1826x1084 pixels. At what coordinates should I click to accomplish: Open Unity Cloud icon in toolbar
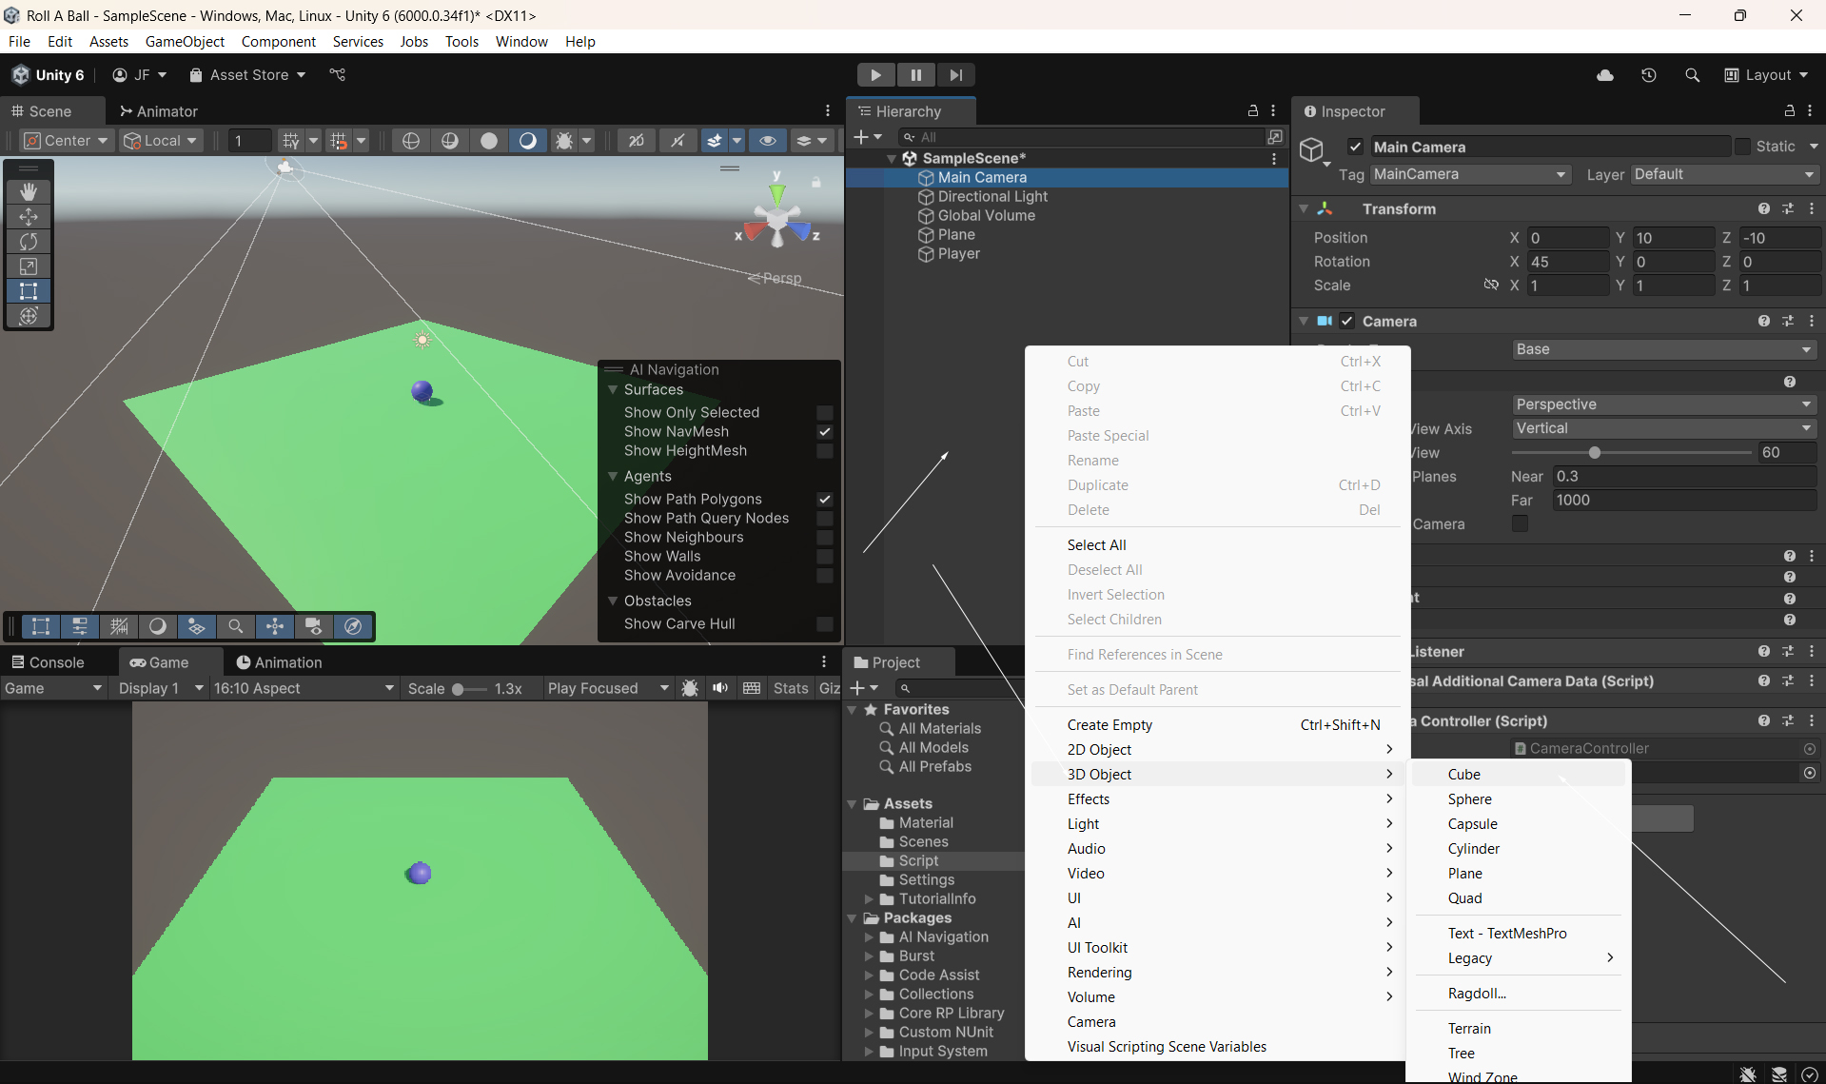pyautogui.click(x=1605, y=75)
